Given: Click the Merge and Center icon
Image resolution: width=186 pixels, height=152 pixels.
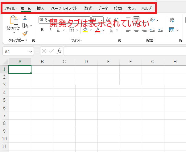Looking at the screenshot, I should [172, 30].
